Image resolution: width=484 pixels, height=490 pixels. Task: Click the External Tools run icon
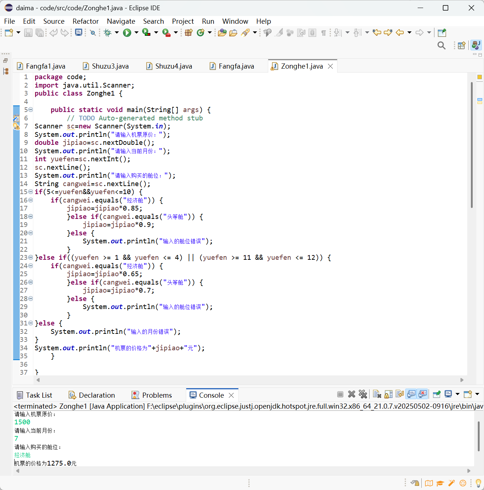166,33
